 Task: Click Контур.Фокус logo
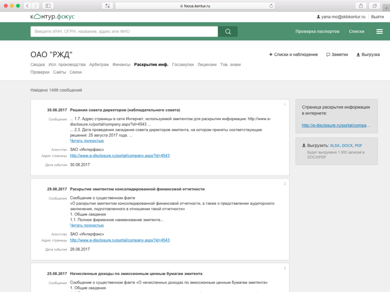click(x=53, y=17)
